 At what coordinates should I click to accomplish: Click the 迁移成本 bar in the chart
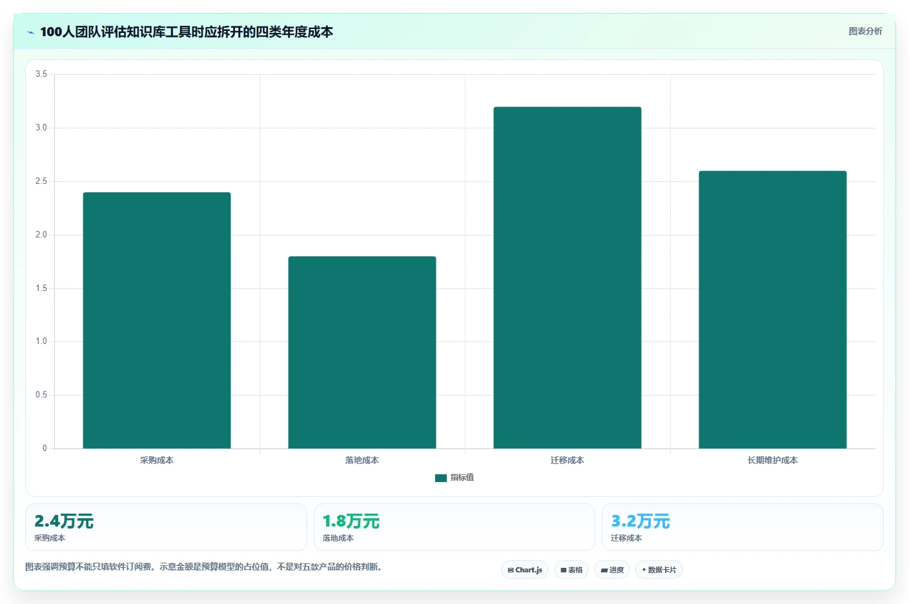567,277
